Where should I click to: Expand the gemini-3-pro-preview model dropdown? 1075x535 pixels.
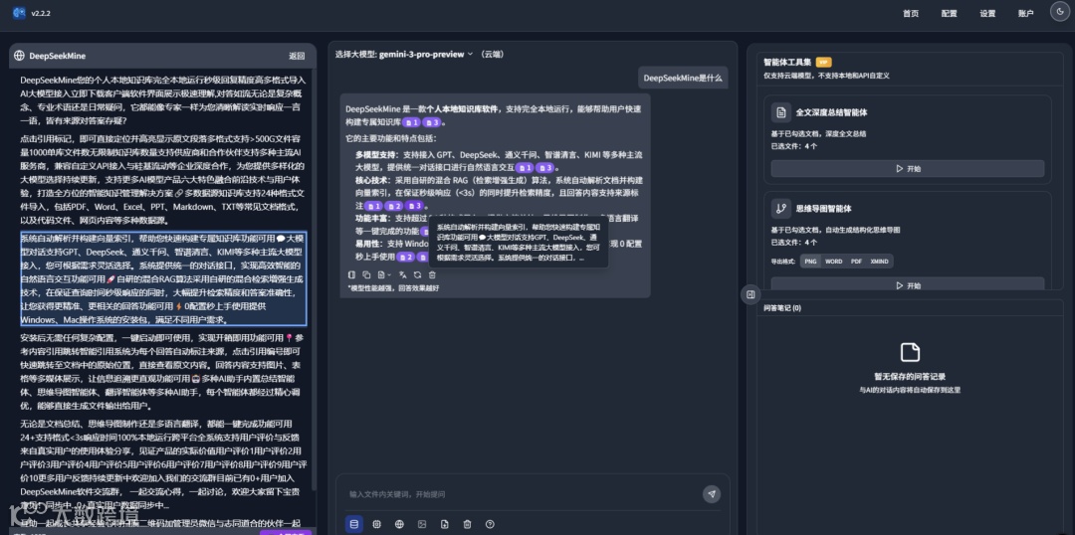(x=426, y=54)
